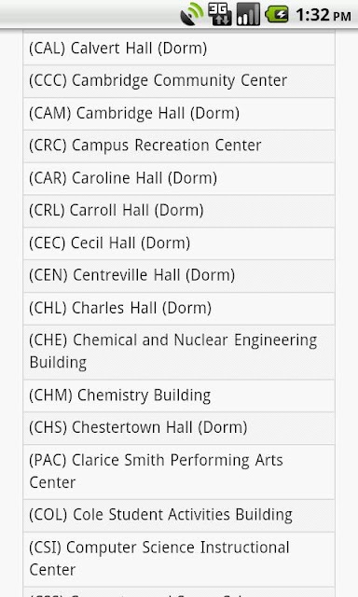358x597 pixels.
Task: Choose Charles Hall (Dorm)
Action: [x=179, y=308]
